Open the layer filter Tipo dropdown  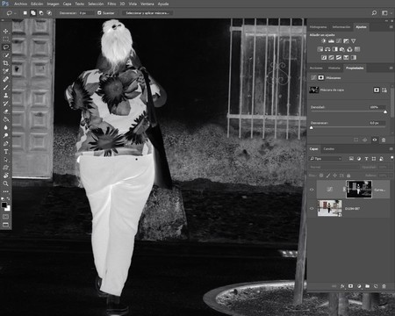[x=326, y=159]
